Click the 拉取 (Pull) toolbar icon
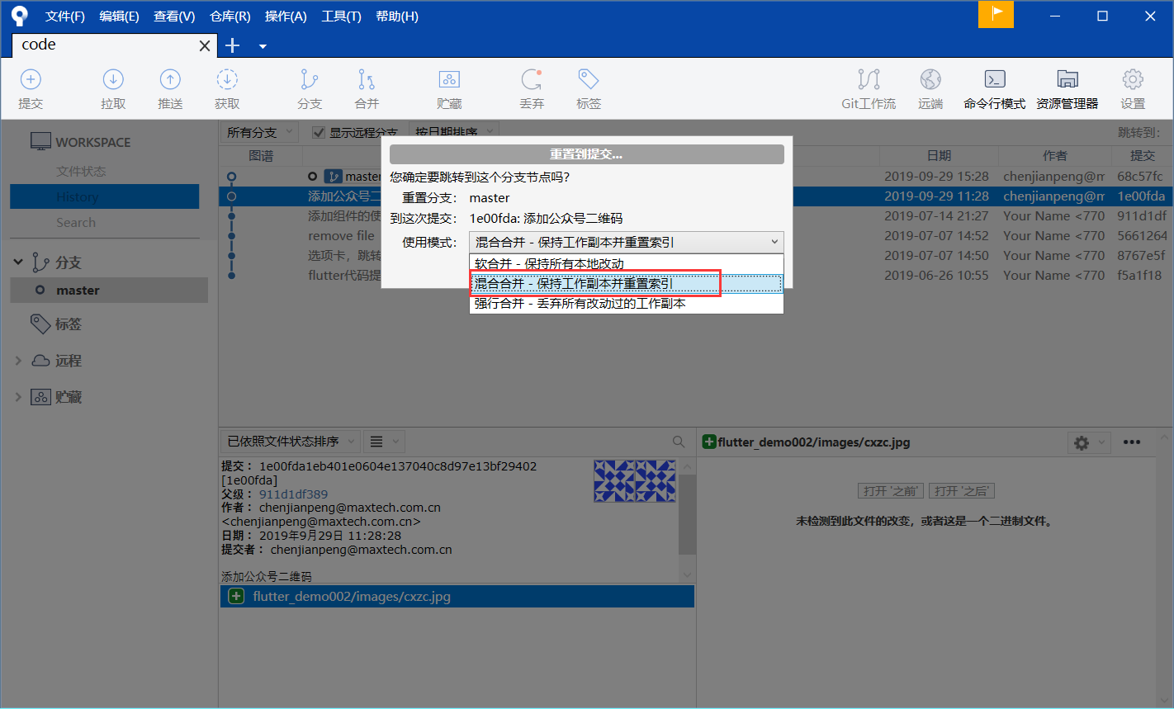The image size is (1174, 709). pyautogui.click(x=112, y=87)
